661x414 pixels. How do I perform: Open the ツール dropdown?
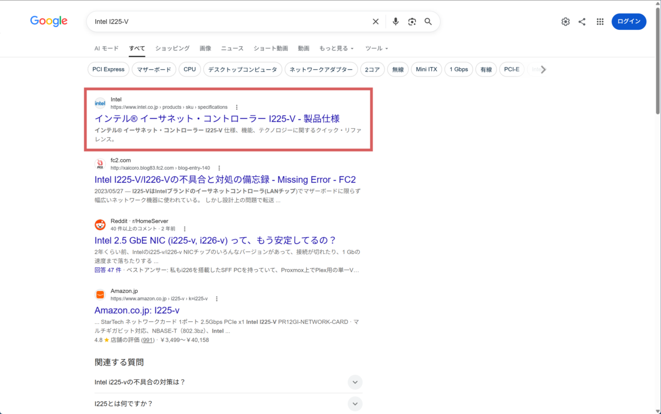click(377, 48)
